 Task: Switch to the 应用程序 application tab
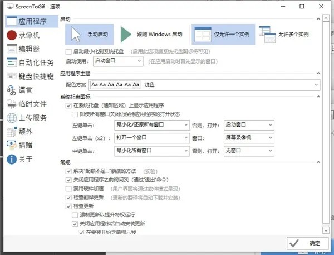pyautogui.click(x=31, y=21)
